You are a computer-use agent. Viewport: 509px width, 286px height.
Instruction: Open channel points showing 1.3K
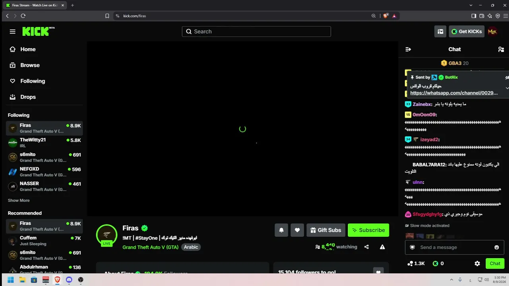[416, 263]
